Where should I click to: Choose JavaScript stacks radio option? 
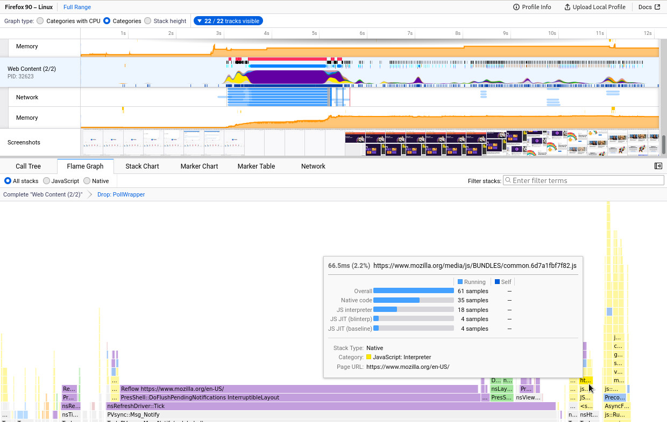pos(47,181)
